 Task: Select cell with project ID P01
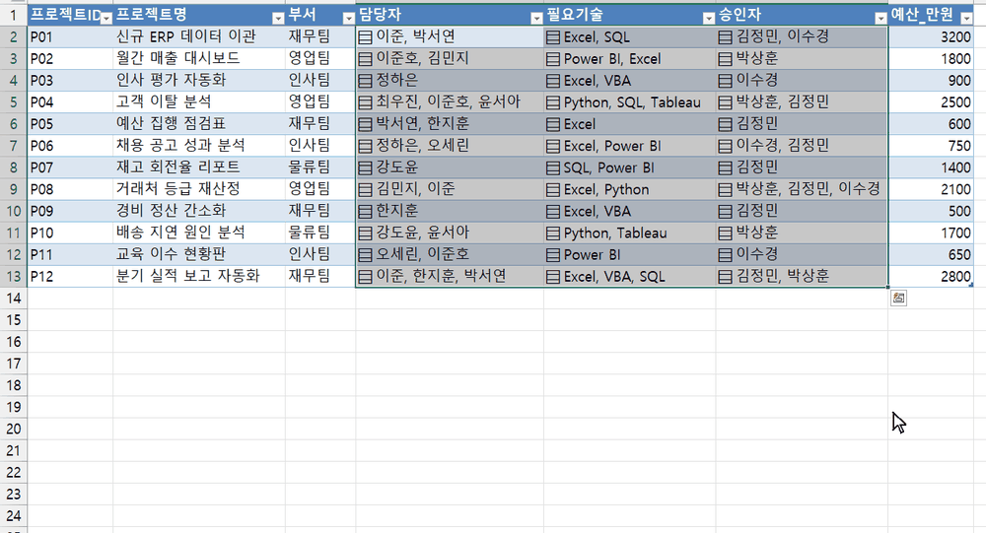pos(70,37)
